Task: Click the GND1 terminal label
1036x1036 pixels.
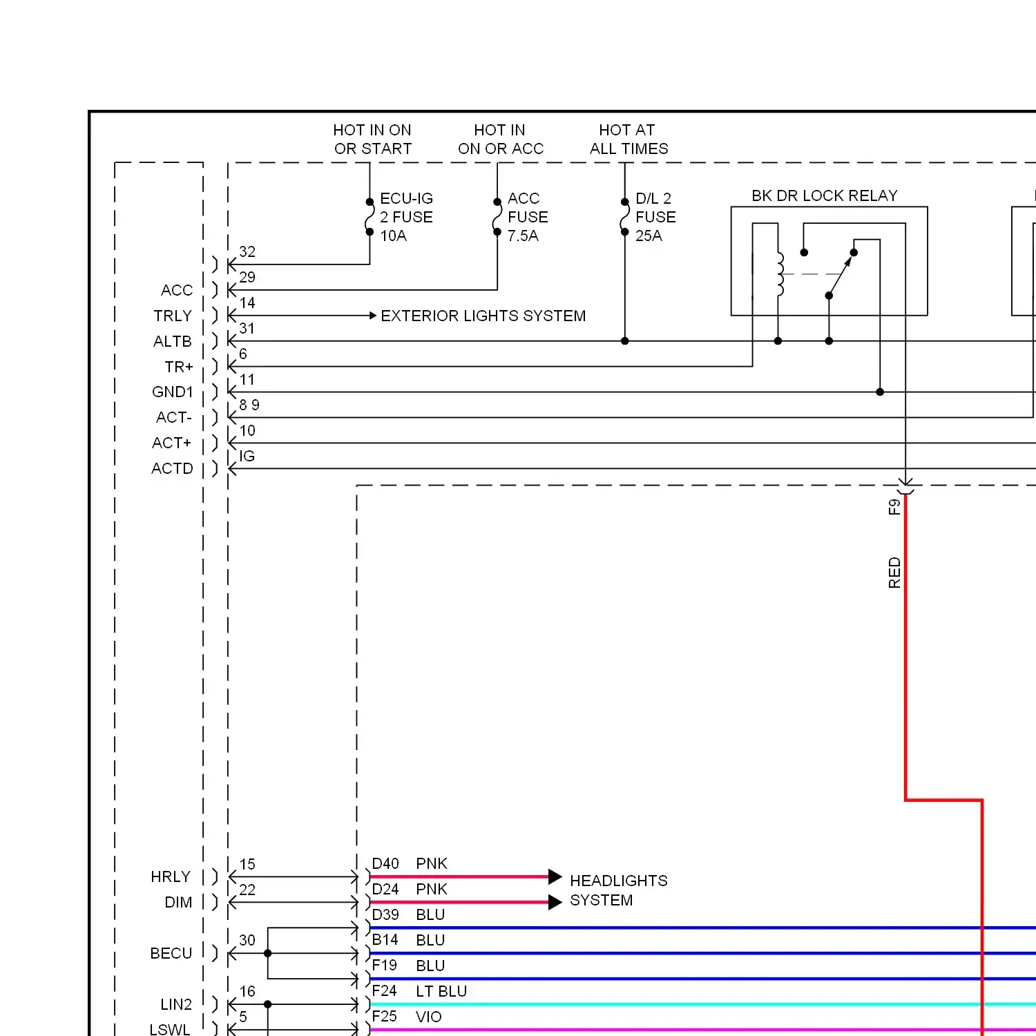Action: (x=173, y=392)
